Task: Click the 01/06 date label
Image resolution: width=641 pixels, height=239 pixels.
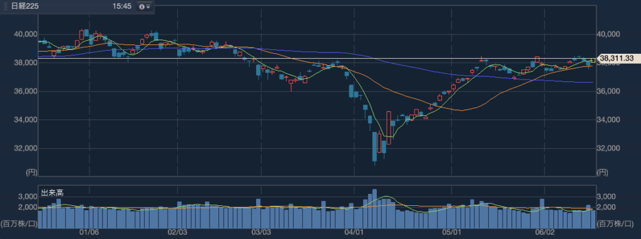Action: click(89, 232)
